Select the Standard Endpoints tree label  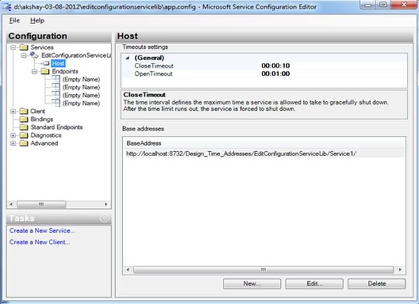[57, 127]
